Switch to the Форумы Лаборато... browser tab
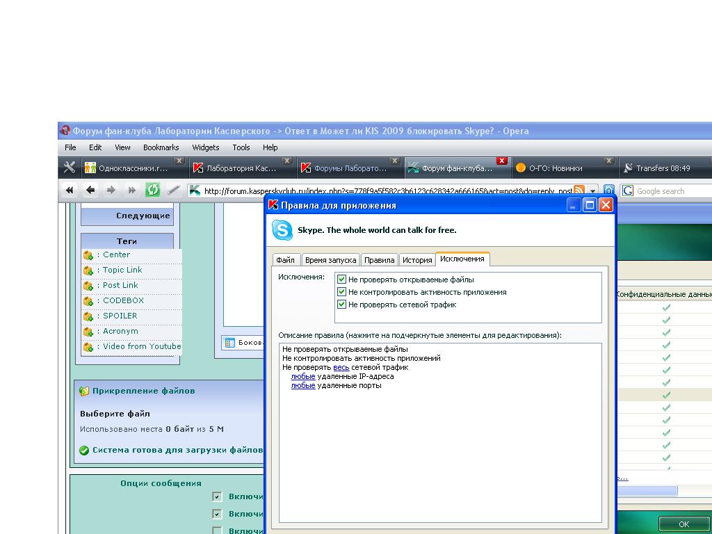Image resolution: width=712 pixels, height=534 pixels. 350,168
